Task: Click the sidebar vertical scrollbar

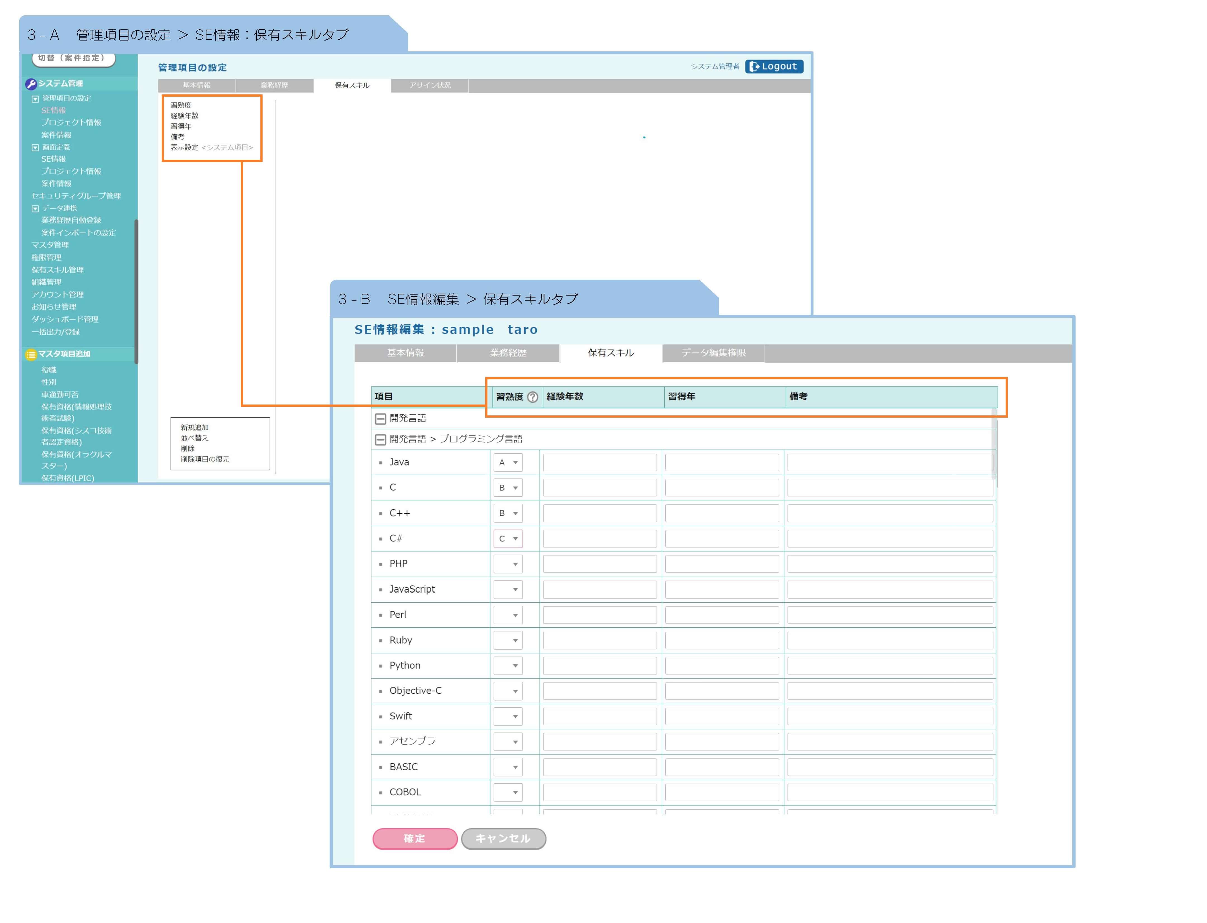Action: pos(136,291)
